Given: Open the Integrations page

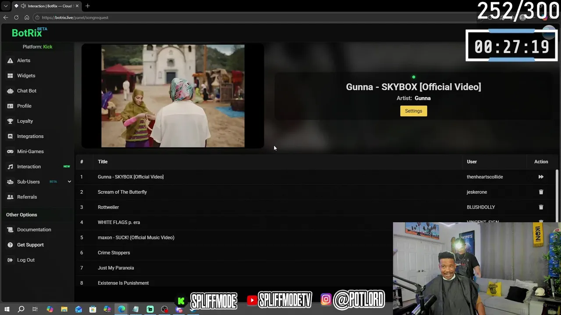Looking at the screenshot, I should pos(30,136).
